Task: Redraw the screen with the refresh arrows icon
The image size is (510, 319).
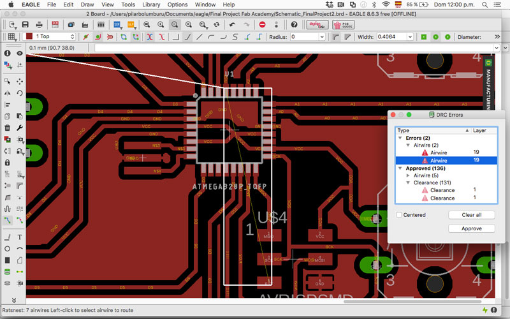Action: point(217,25)
